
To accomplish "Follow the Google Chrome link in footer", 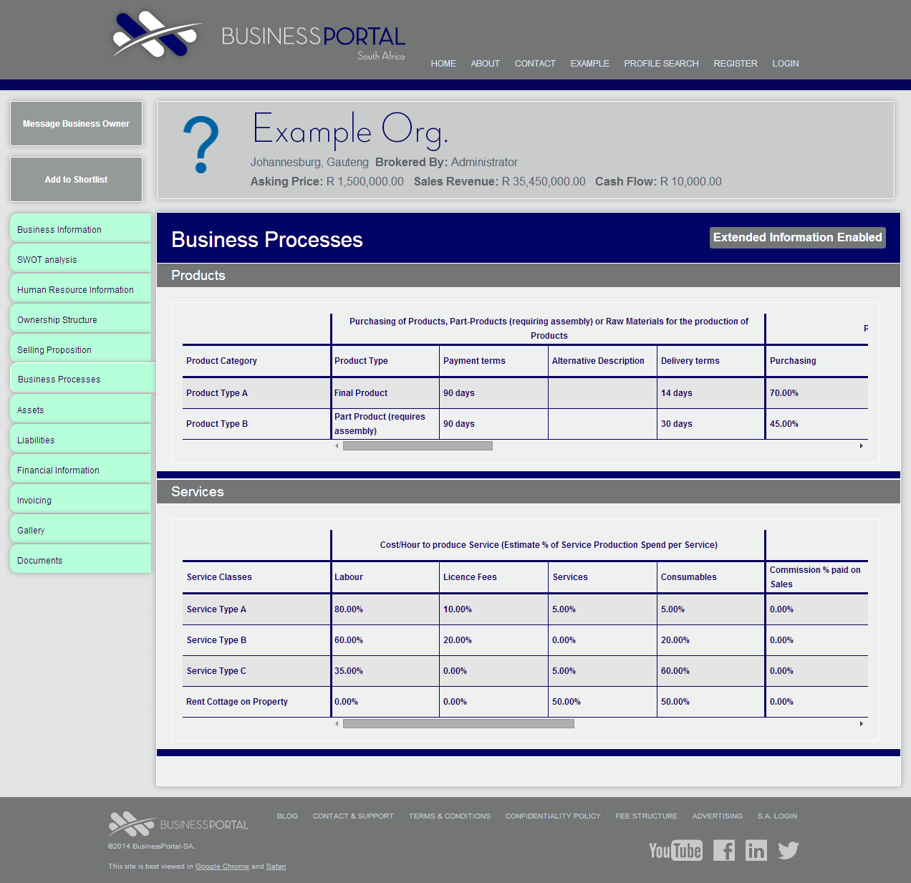I will (x=222, y=867).
